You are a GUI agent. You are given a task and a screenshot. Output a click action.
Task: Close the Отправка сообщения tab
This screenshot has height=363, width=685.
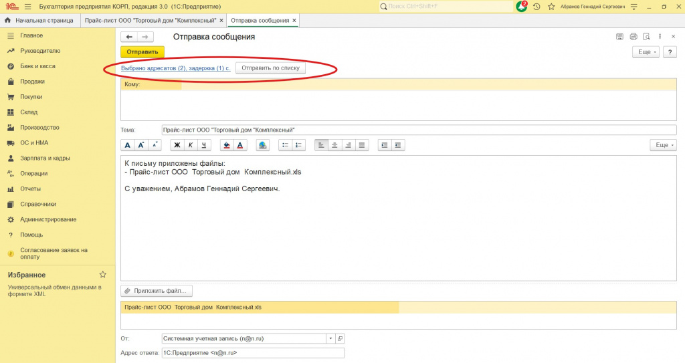pyautogui.click(x=294, y=21)
